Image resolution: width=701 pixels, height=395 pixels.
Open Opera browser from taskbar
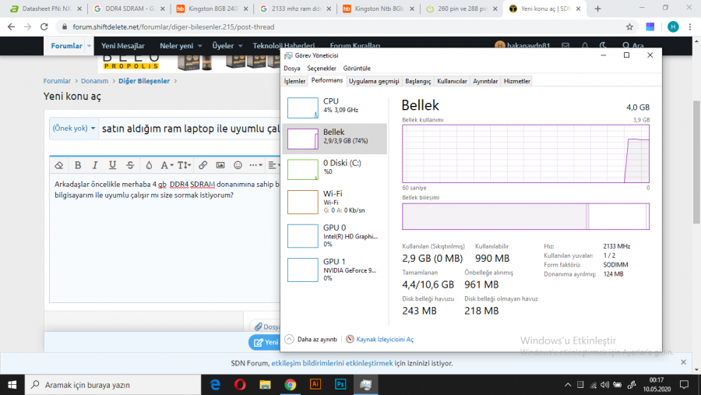coord(240,385)
